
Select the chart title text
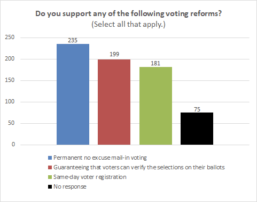(128, 14)
